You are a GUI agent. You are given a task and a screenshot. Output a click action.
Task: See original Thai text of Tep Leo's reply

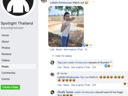(x=81, y=67)
